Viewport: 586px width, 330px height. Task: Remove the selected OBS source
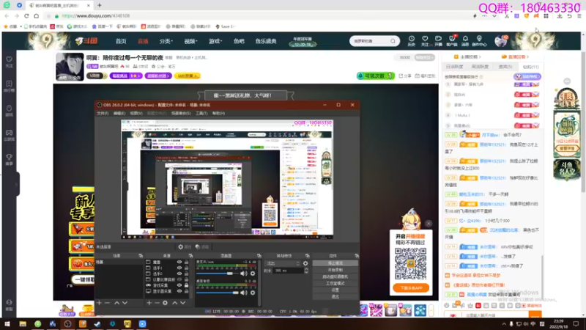(x=157, y=303)
